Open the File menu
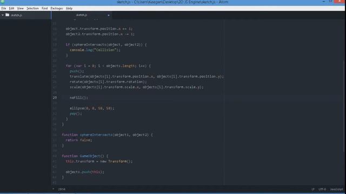346x194 pixels. point(4,9)
